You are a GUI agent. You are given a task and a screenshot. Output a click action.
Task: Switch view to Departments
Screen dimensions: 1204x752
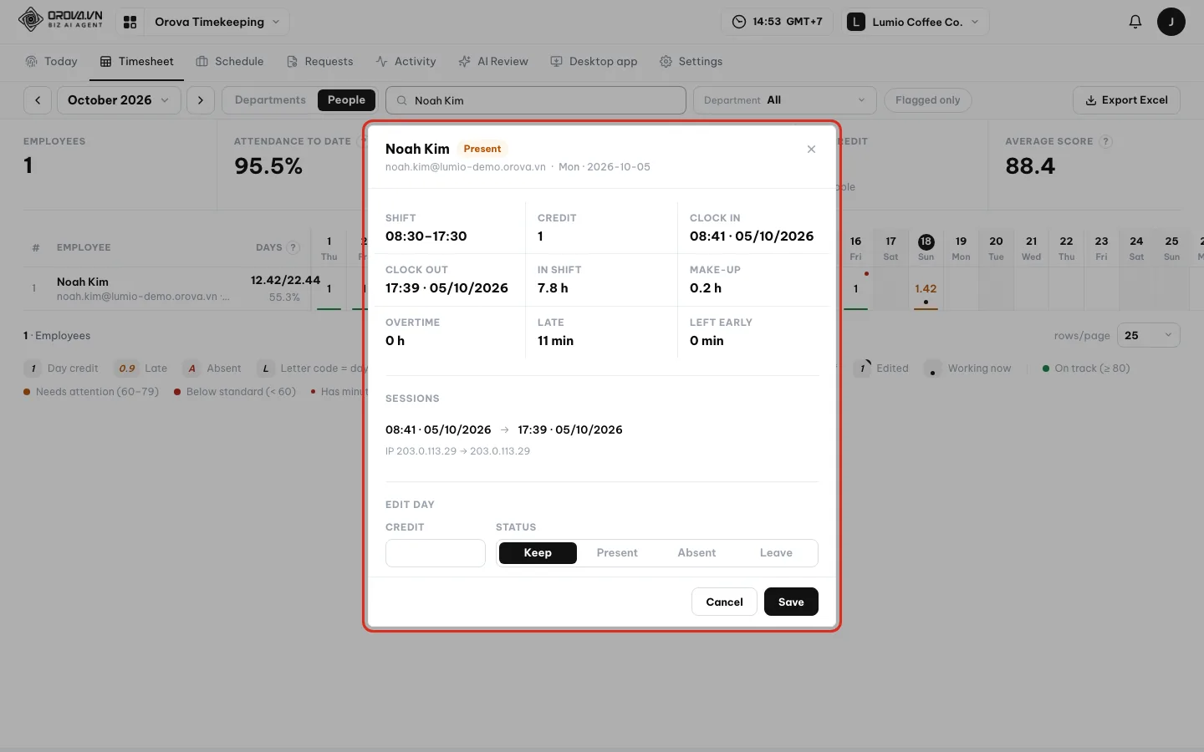click(x=270, y=100)
